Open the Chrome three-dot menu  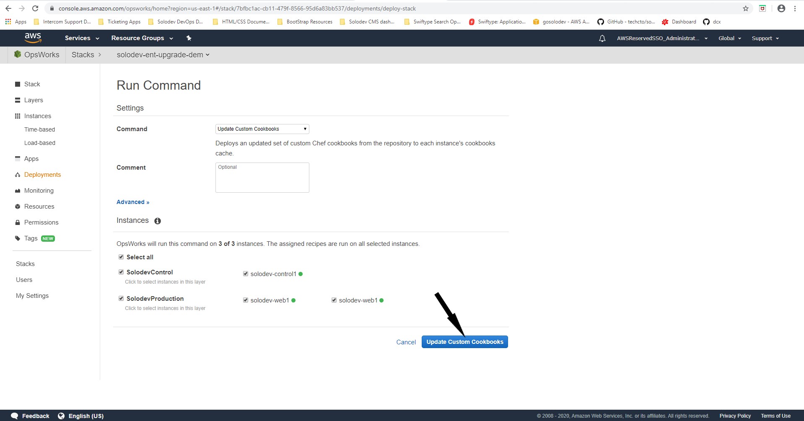coord(795,8)
